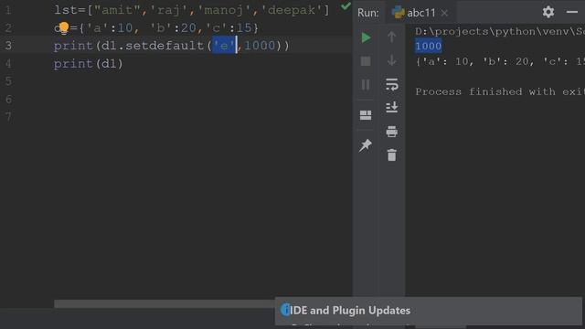585x329 pixels.
Task: Hide the Run tool window
Action: point(572,12)
